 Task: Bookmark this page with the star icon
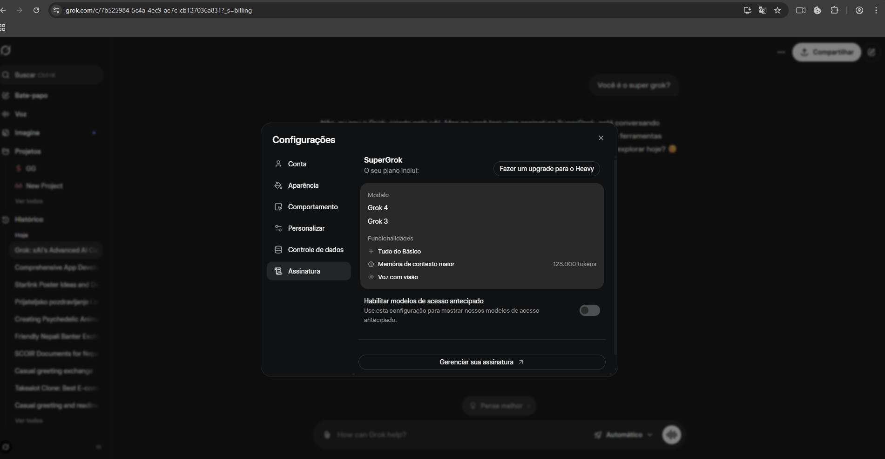777,10
